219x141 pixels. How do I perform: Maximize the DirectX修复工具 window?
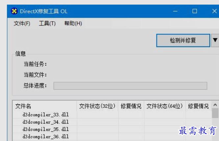pos(195,11)
